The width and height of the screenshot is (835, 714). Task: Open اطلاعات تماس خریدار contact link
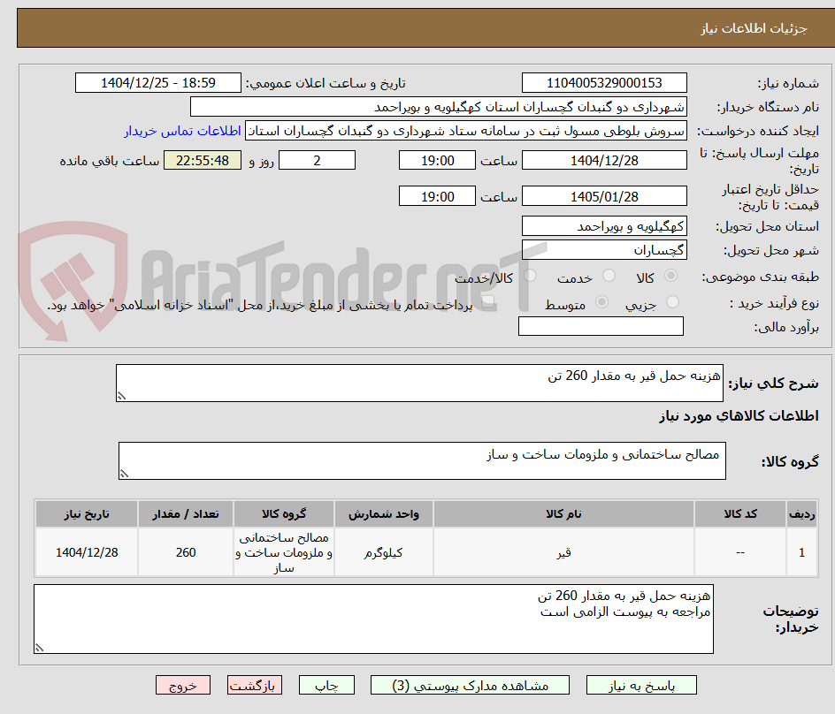coord(182,131)
